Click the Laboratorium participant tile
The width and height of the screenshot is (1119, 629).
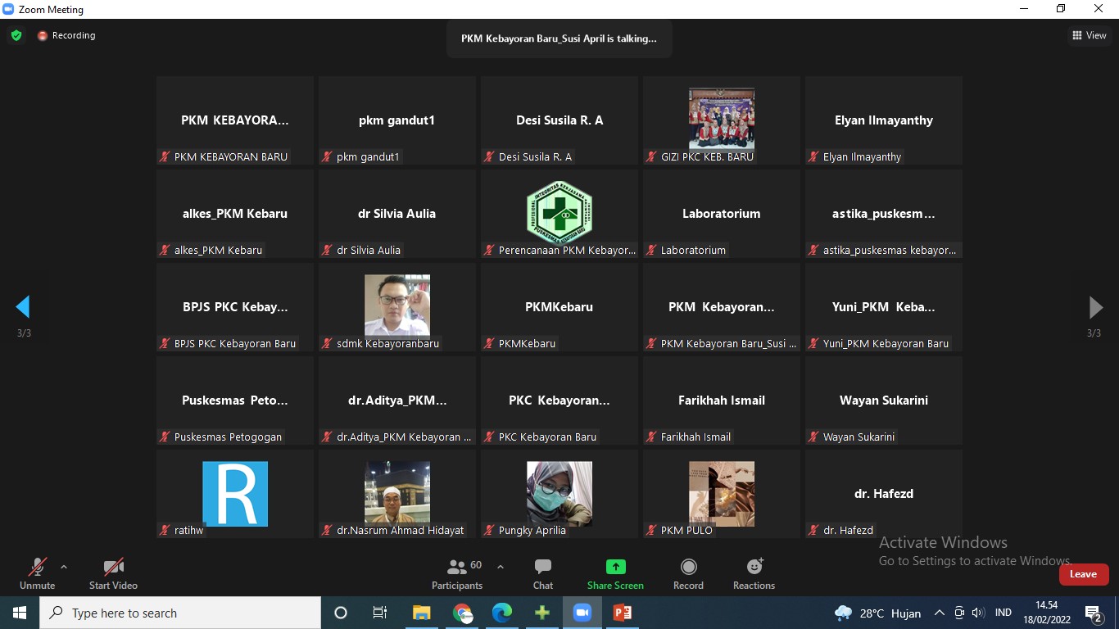point(722,214)
